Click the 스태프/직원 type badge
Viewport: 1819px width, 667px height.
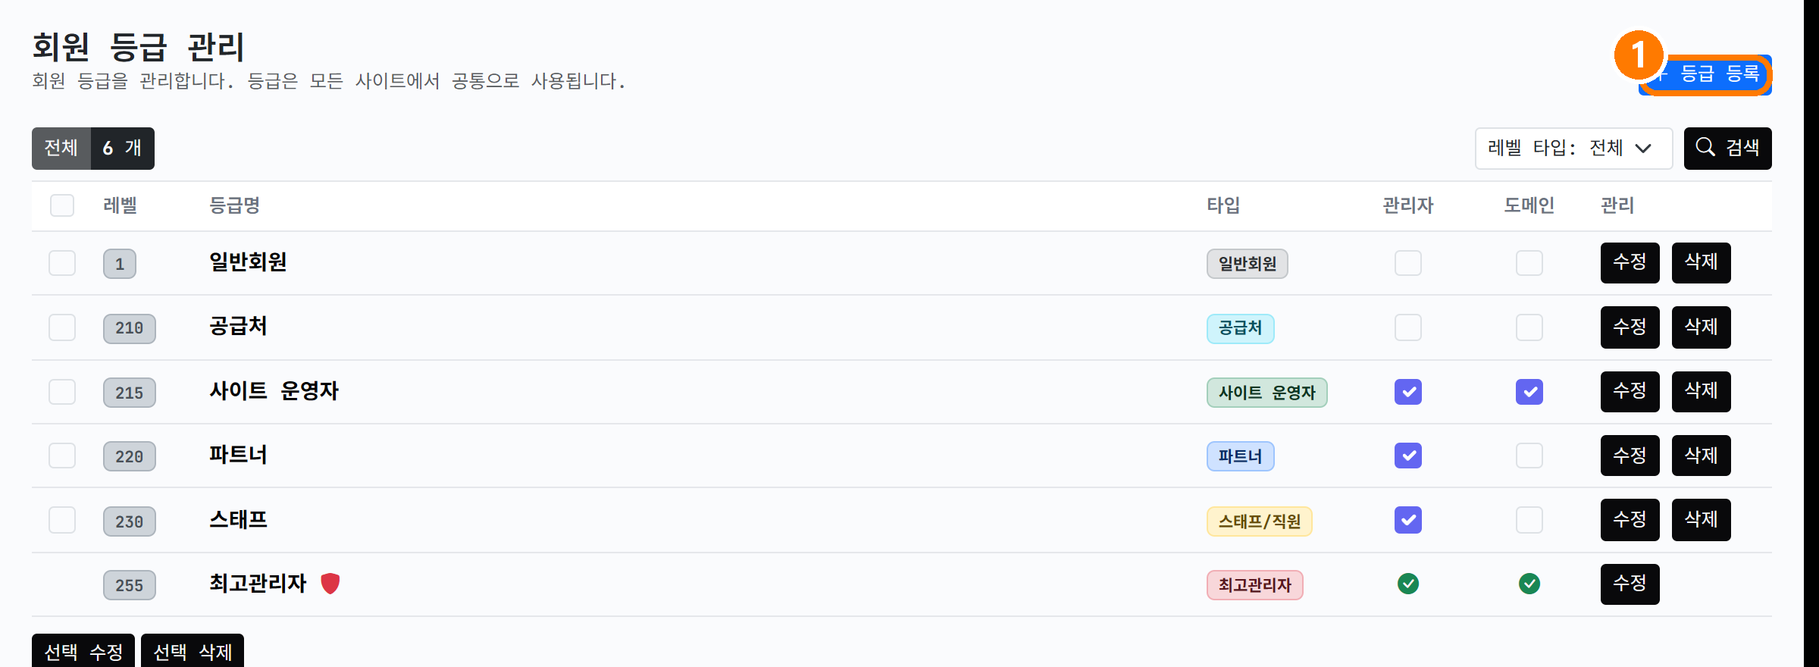[x=1259, y=521]
